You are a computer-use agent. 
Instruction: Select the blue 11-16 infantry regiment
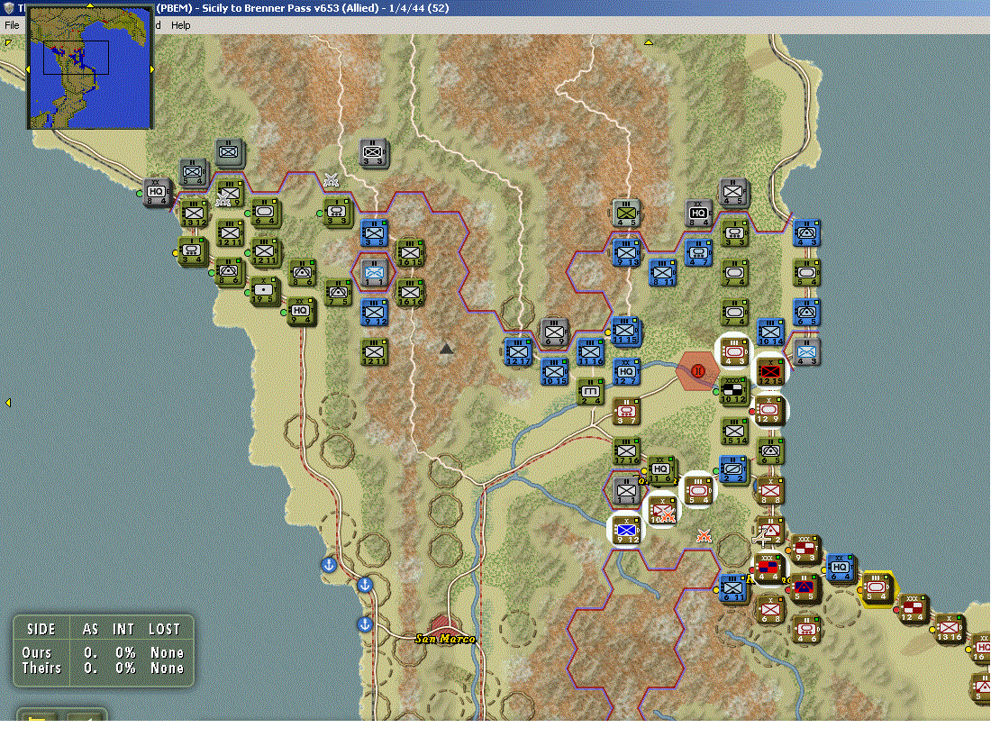[x=590, y=352]
